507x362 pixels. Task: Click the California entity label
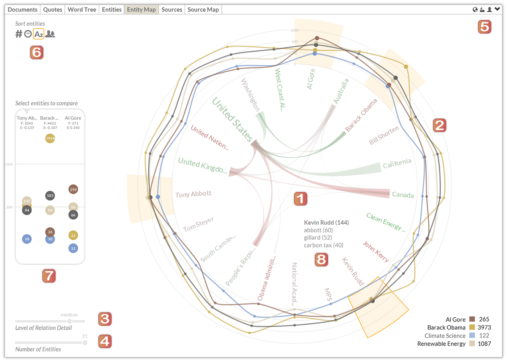(x=397, y=163)
